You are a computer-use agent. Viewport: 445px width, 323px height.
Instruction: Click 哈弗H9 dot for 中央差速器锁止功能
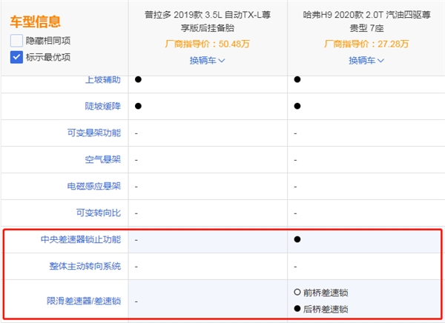[297, 239]
